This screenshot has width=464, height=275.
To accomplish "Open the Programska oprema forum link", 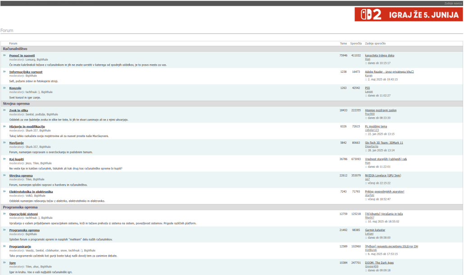I will click(24, 230).
